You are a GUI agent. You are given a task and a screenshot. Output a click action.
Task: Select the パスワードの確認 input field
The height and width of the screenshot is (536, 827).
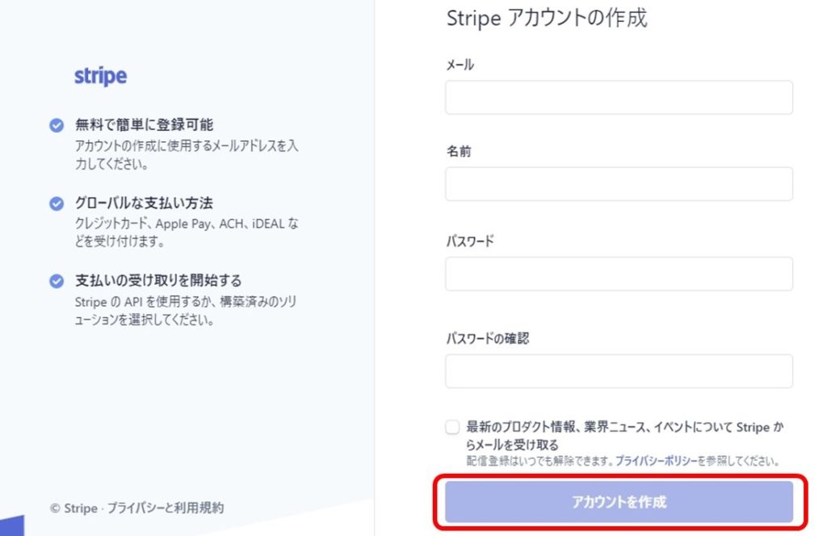(x=619, y=371)
